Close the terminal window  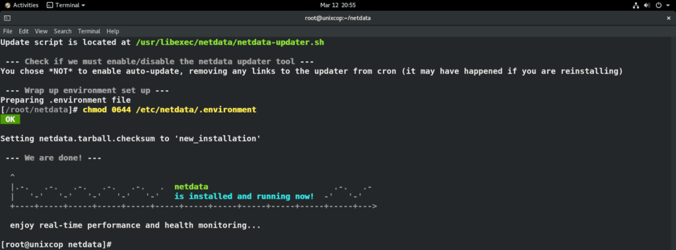click(669, 18)
